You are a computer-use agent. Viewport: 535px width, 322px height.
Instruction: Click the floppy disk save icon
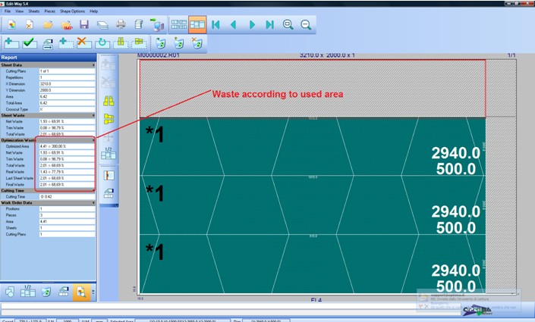84,24
